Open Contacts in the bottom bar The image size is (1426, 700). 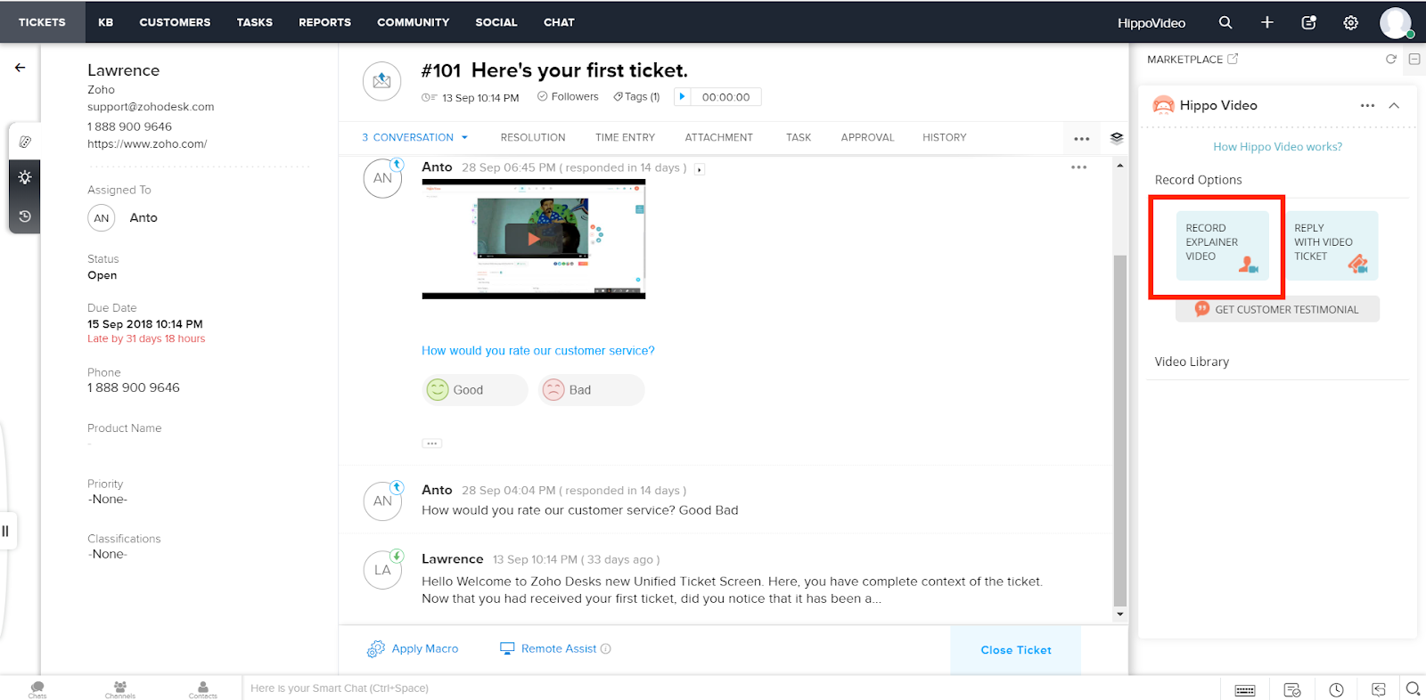point(203,689)
